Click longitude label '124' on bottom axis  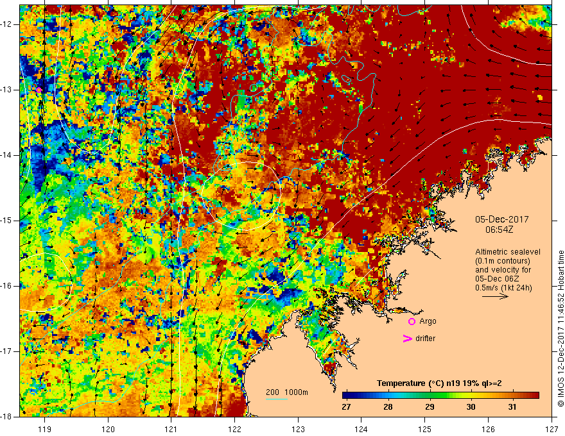pyautogui.click(x=361, y=429)
